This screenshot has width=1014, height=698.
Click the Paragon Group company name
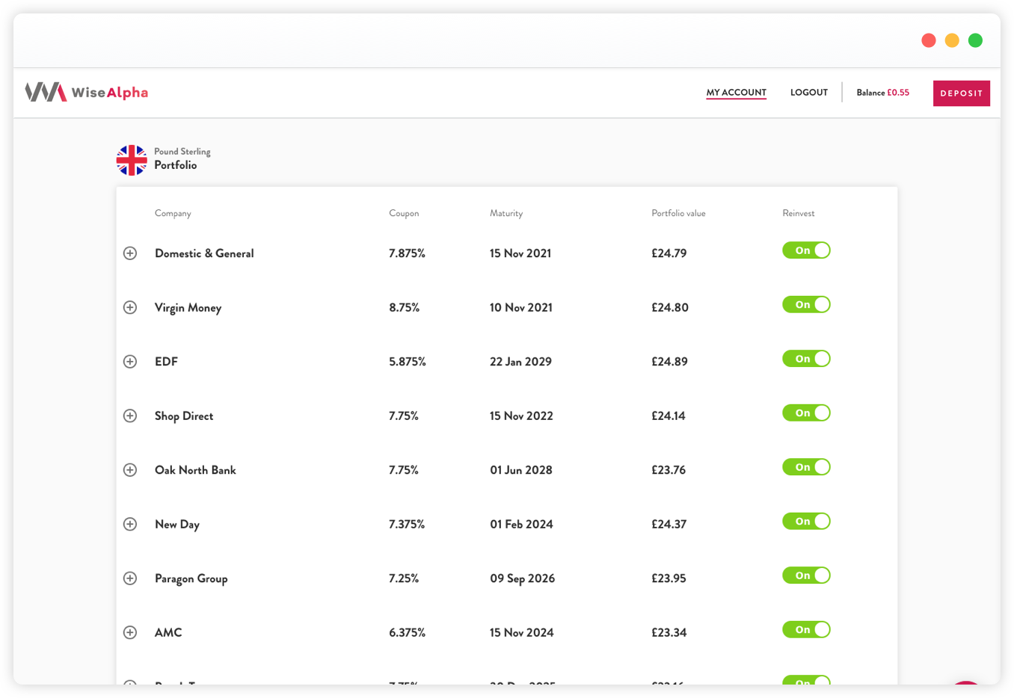(x=191, y=578)
